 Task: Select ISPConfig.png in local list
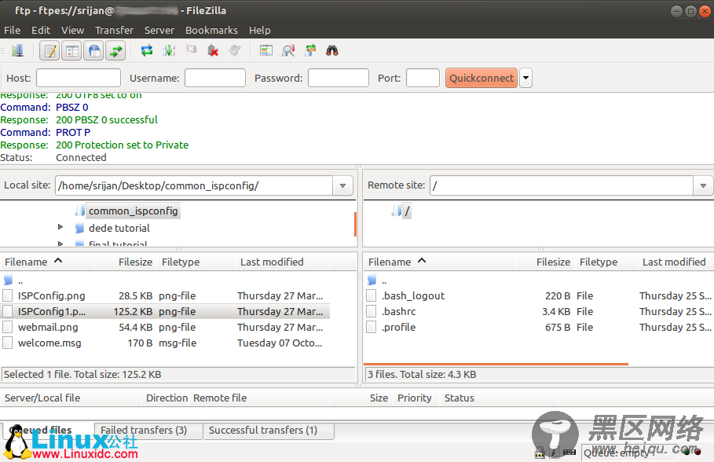(x=165, y=295)
